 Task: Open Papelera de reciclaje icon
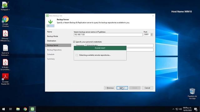192,94
